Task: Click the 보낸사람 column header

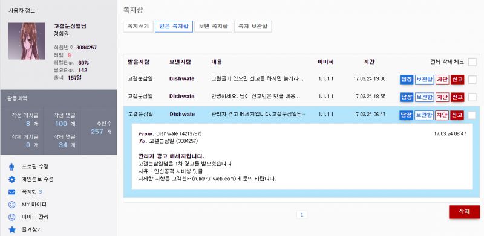Action: point(180,62)
